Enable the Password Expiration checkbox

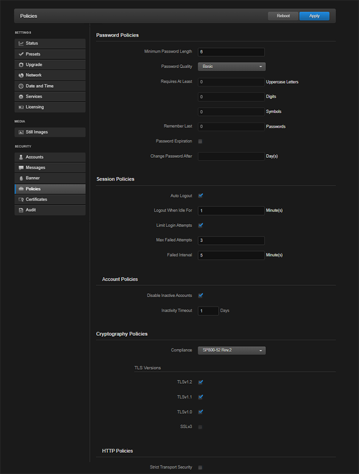[x=200, y=141]
